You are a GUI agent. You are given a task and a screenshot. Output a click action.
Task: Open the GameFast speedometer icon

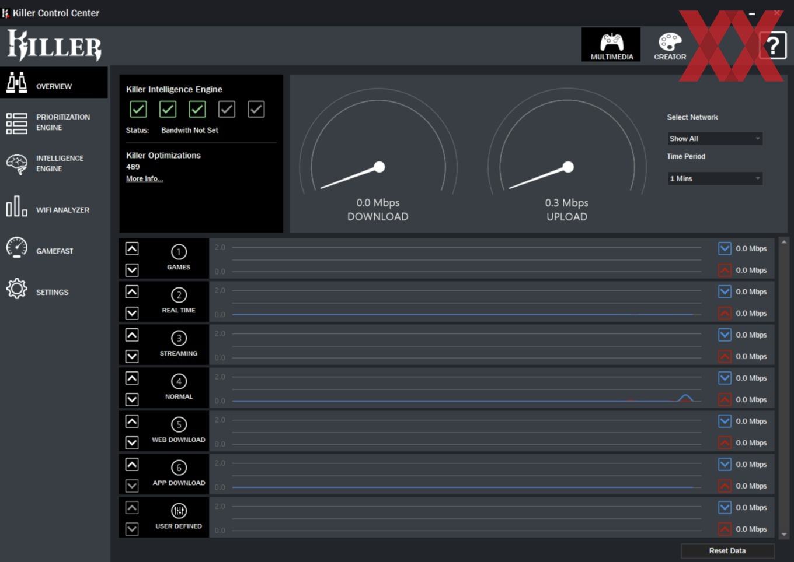tap(16, 247)
